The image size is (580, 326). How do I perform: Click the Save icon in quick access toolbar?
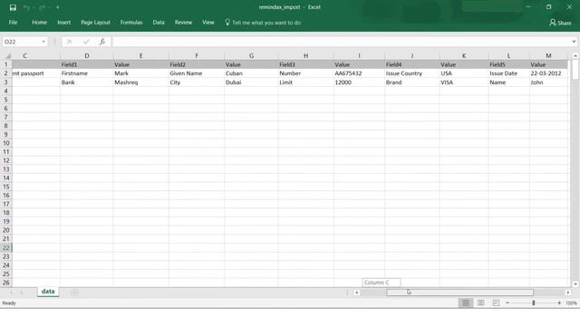coord(13,7)
